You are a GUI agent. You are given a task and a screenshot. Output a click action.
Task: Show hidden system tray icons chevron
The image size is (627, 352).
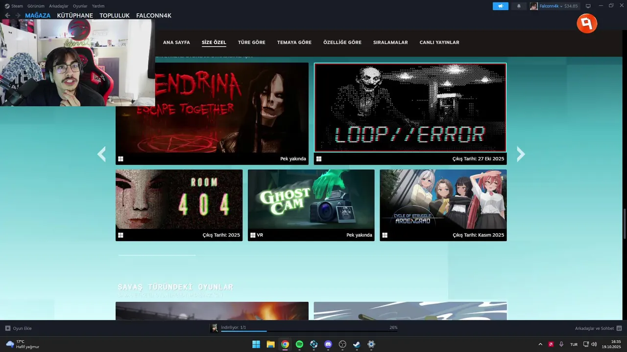coord(540,344)
